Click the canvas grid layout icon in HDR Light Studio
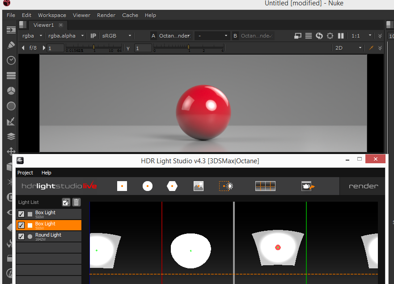394x284 pixels. point(265,186)
